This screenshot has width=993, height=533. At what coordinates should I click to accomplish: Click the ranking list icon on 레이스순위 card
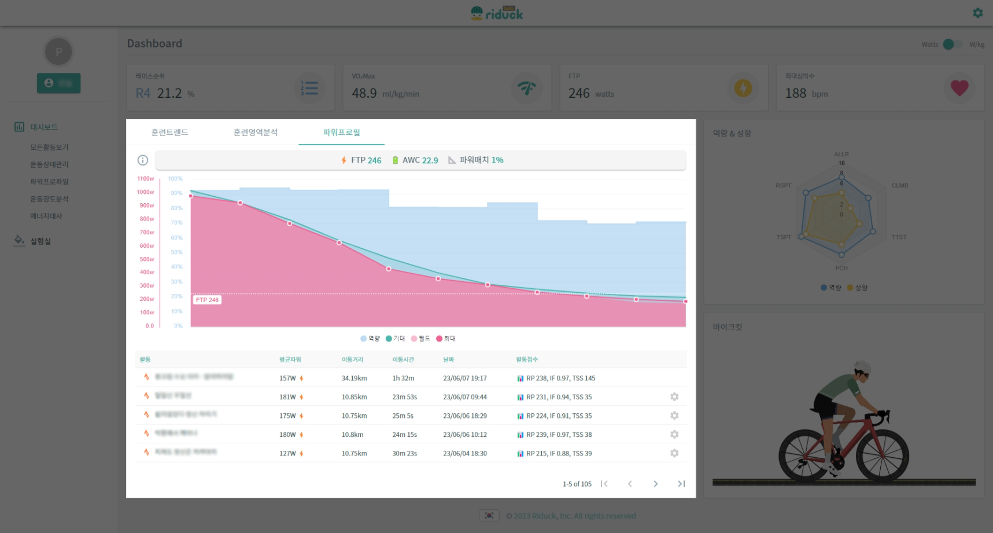pos(310,88)
